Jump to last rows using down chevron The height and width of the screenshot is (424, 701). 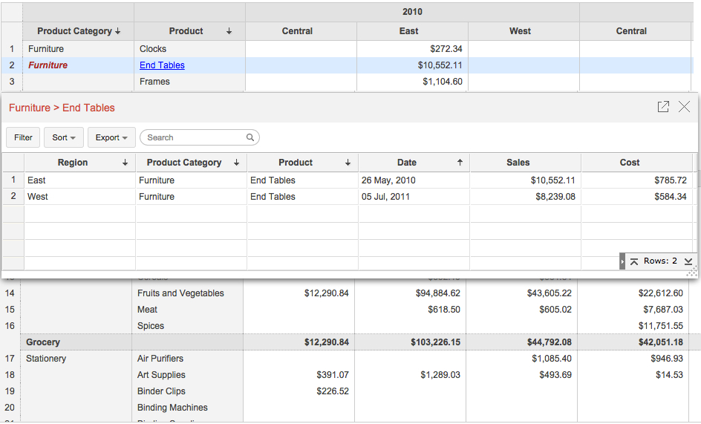pyautogui.click(x=688, y=261)
